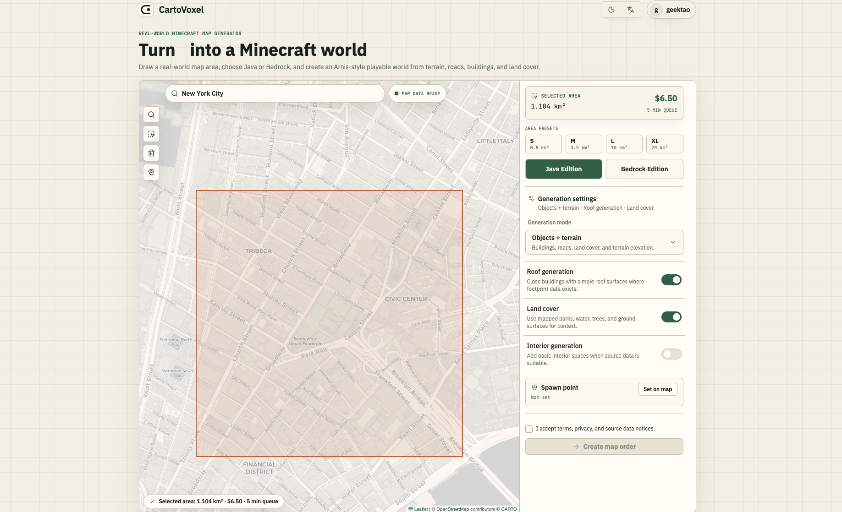
Task: Click the magnifier icon in search box
Action: coord(175,93)
